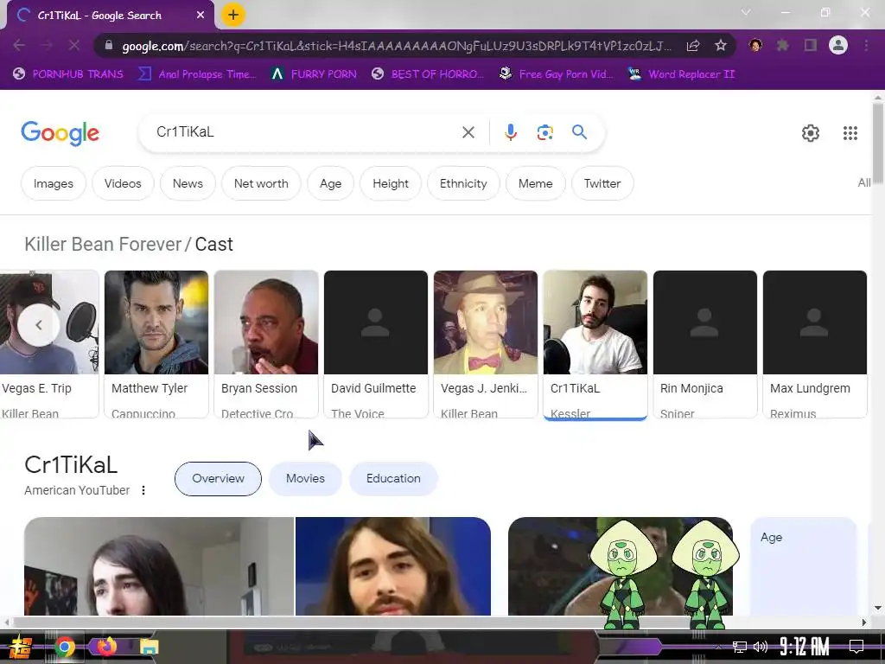Screen dimensions: 885x664
Task: Switch to the Movies tab
Action: click(x=305, y=479)
